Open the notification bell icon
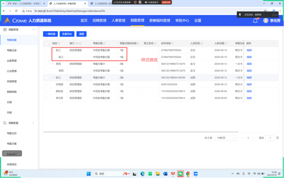This screenshot has width=284, height=178. [x=255, y=21]
